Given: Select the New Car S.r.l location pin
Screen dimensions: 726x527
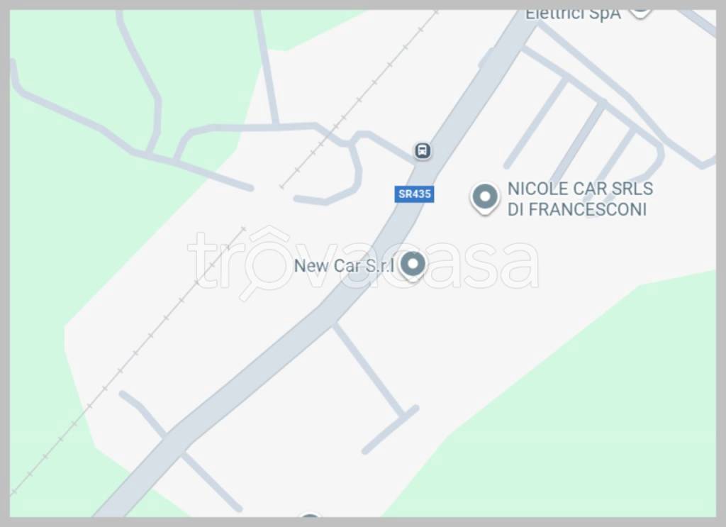Looking at the screenshot, I should tap(412, 266).
